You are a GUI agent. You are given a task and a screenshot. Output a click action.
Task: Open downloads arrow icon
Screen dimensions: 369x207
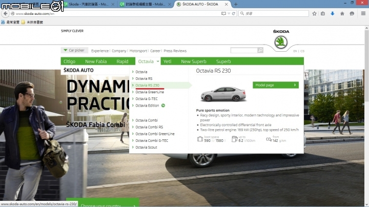click(332, 14)
